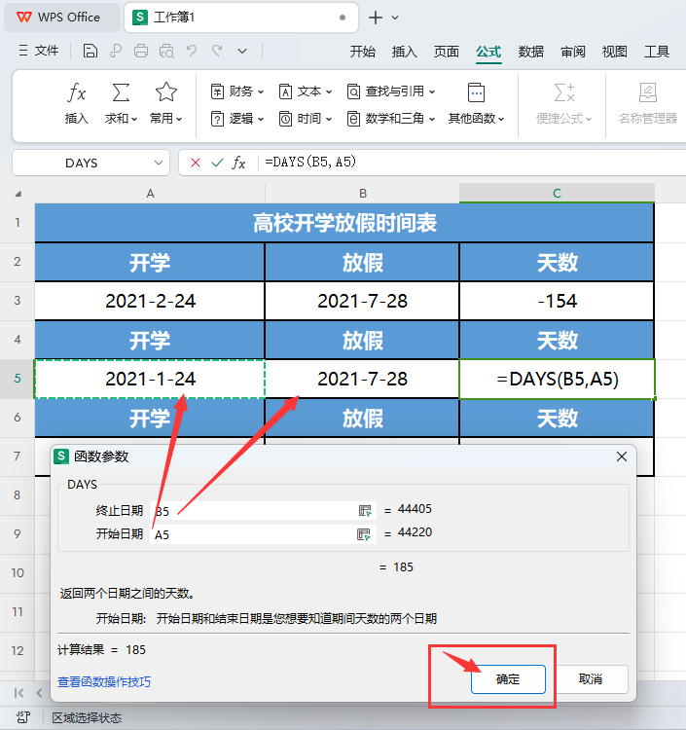Cancel formula entry with red X
Viewport: 686px width, 730px height.
tap(196, 163)
